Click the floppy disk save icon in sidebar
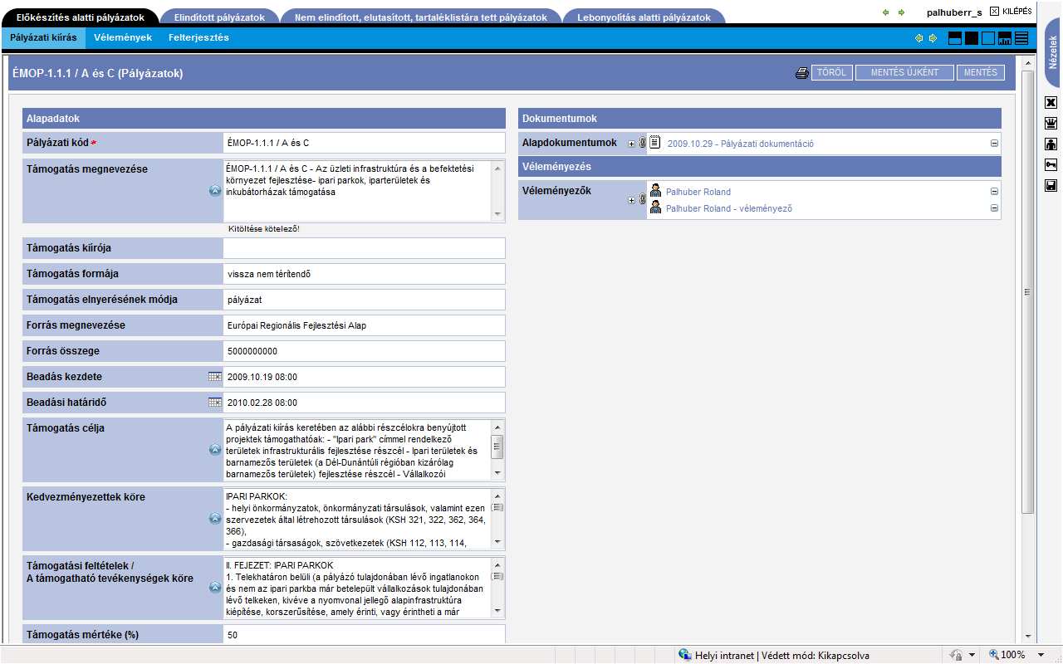1063x664 pixels. pyautogui.click(x=1051, y=186)
